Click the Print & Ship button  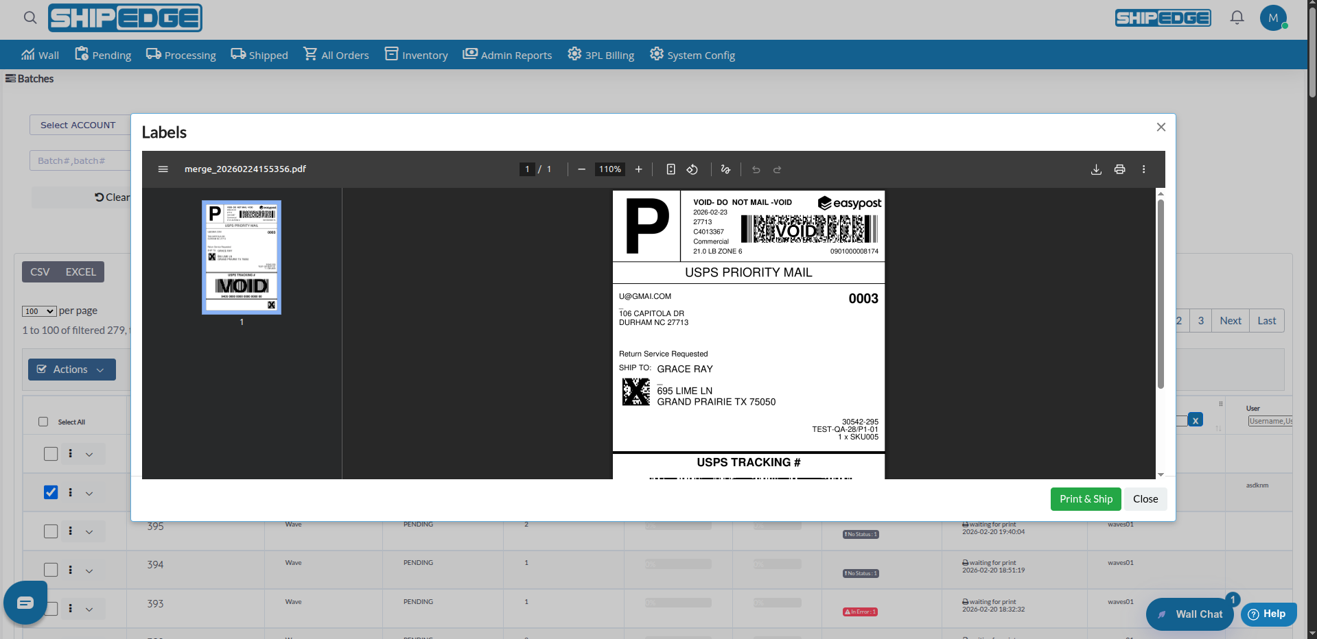click(1085, 499)
